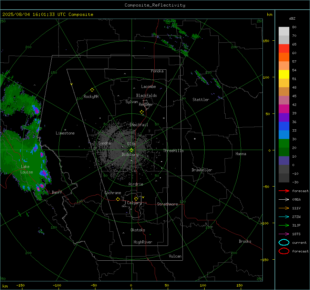Click the green 31JP arrow icon
Screen dimensions: 310x290
[284, 225]
